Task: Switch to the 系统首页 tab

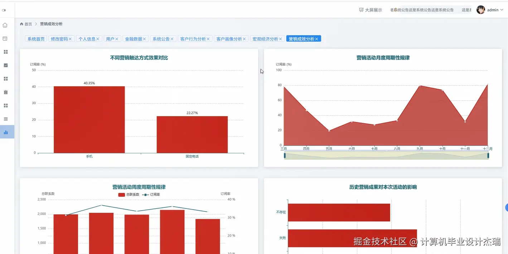Action: click(36, 39)
